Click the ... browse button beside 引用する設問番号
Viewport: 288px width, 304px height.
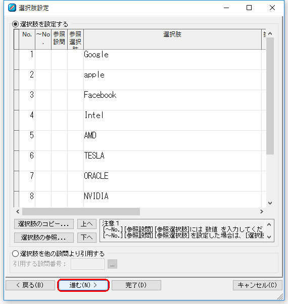112,264
